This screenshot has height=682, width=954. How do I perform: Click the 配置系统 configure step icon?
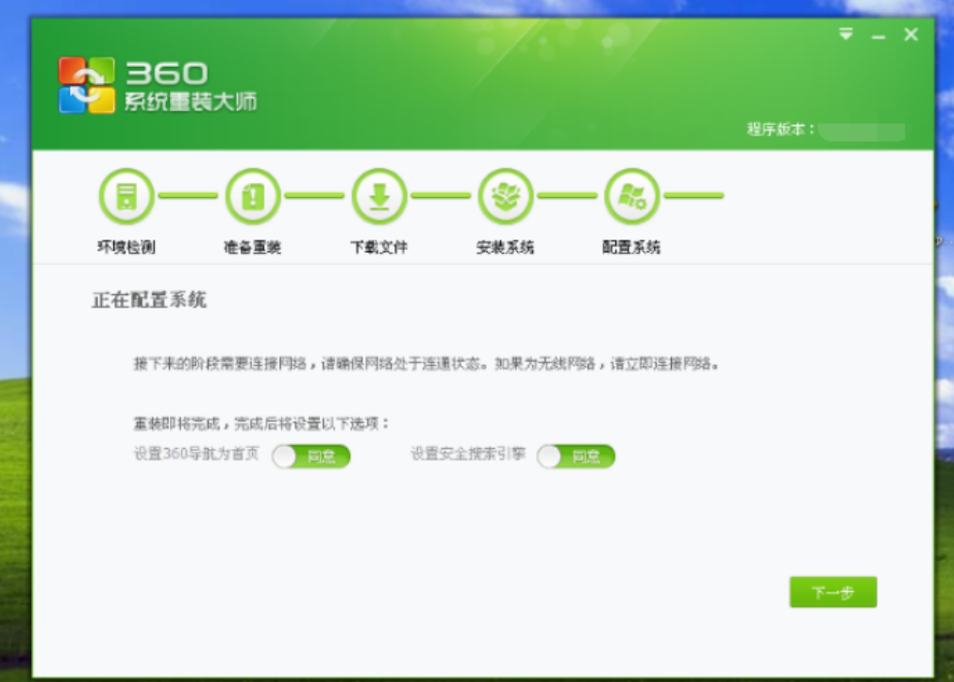[632, 194]
